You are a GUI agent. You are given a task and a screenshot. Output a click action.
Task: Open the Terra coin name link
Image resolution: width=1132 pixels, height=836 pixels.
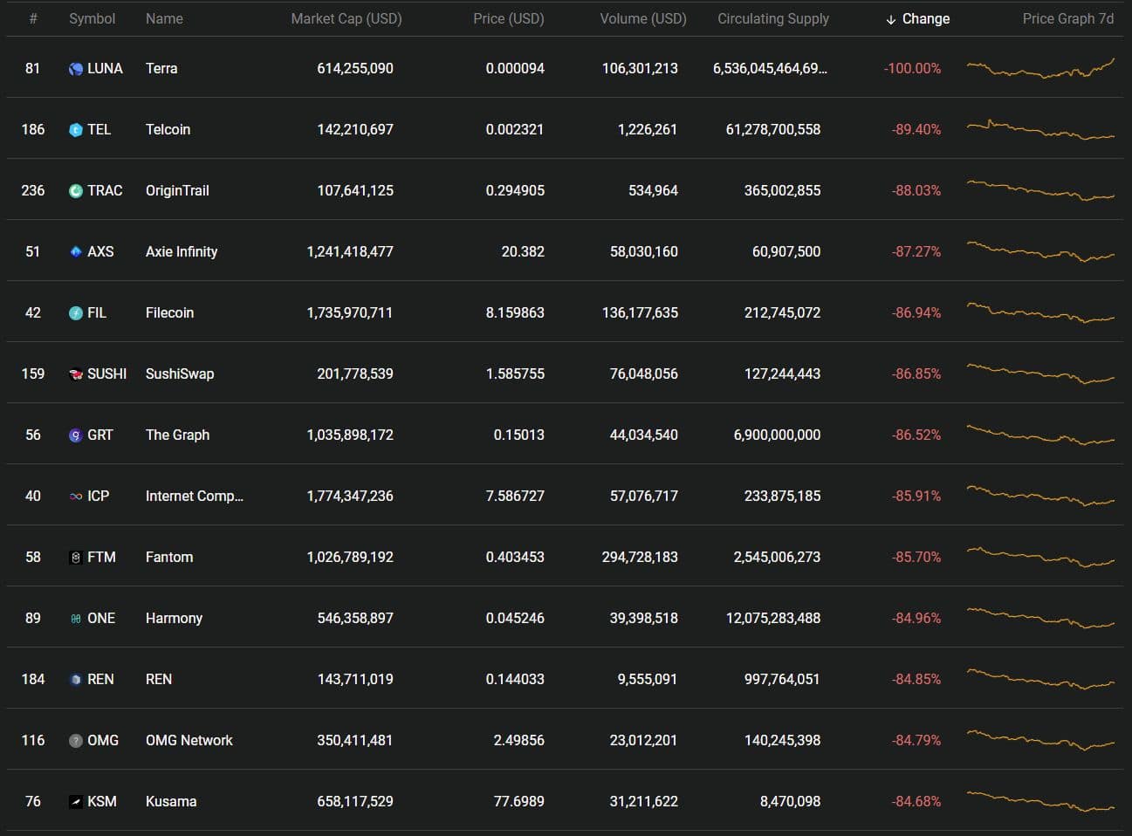(x=161, y=68)
